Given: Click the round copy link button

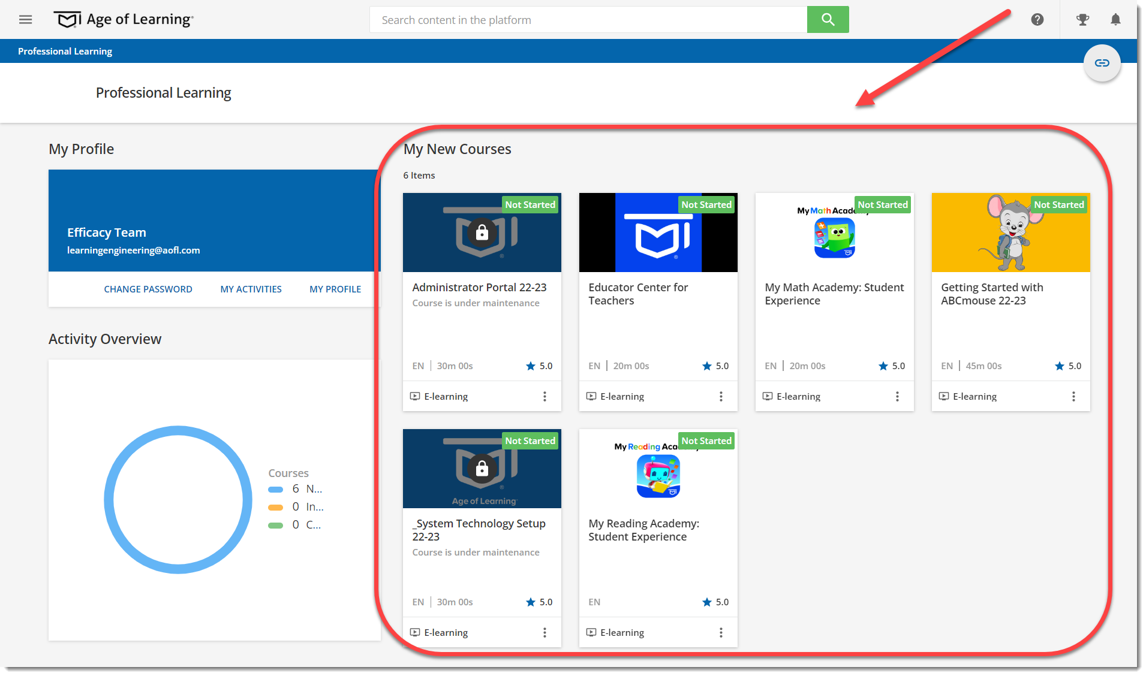Looking at the screenshot, I should click(x=1102, y=63).
